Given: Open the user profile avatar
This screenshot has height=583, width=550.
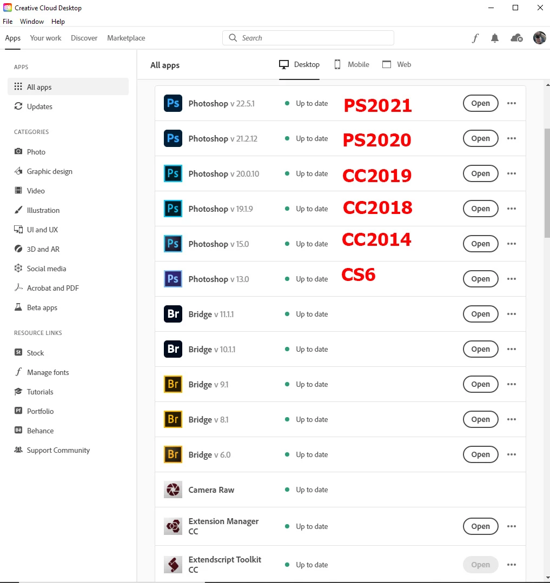Looking at the screenshot, I should [x=540, y=38].
